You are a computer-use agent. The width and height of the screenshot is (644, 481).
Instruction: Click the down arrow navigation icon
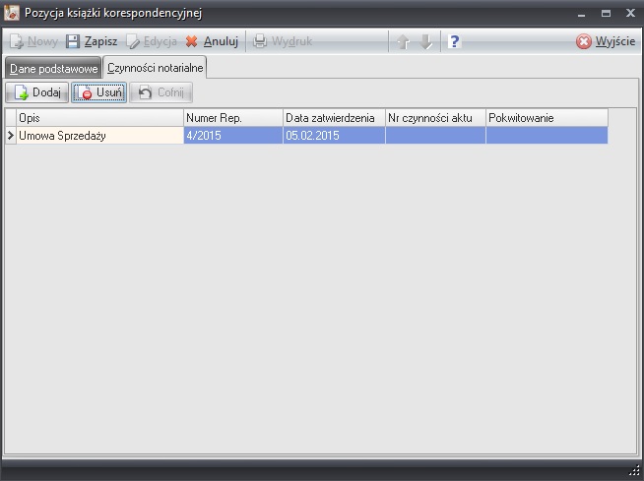[x=426, y=42]
